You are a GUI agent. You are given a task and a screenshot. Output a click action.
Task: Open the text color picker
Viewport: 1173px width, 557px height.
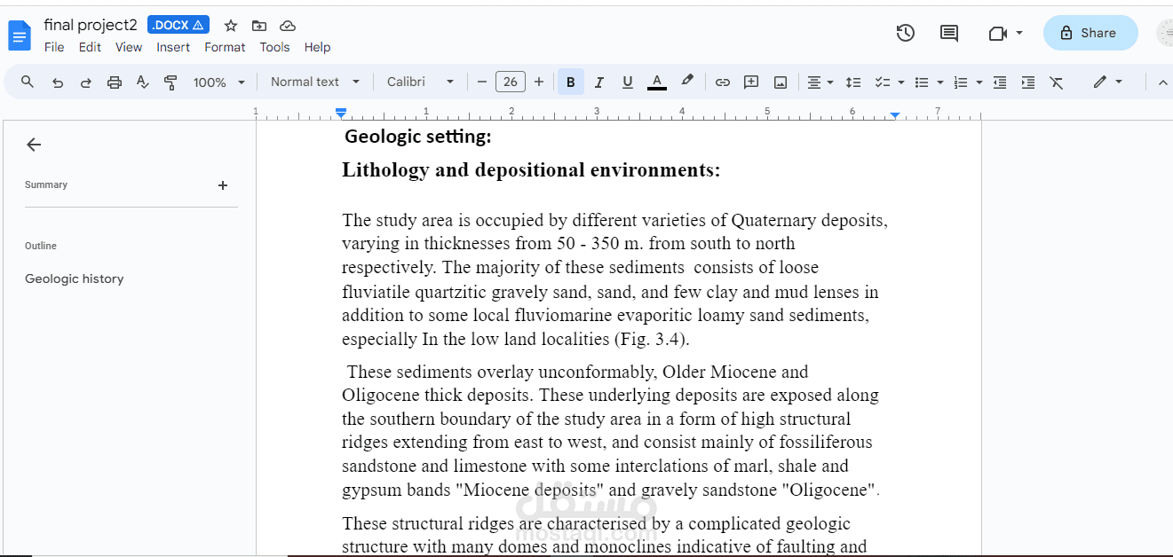(657, 82)
